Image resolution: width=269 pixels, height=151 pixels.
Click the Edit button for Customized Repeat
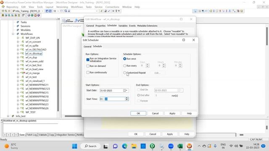pos(157,73)
